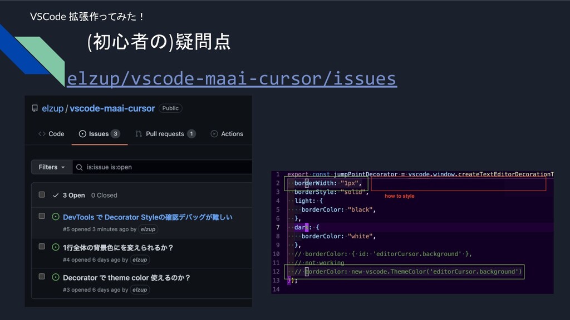Click the elzup author badge on issue #3
This screenshot has width=570, height=320.
[x=140, y=290]
